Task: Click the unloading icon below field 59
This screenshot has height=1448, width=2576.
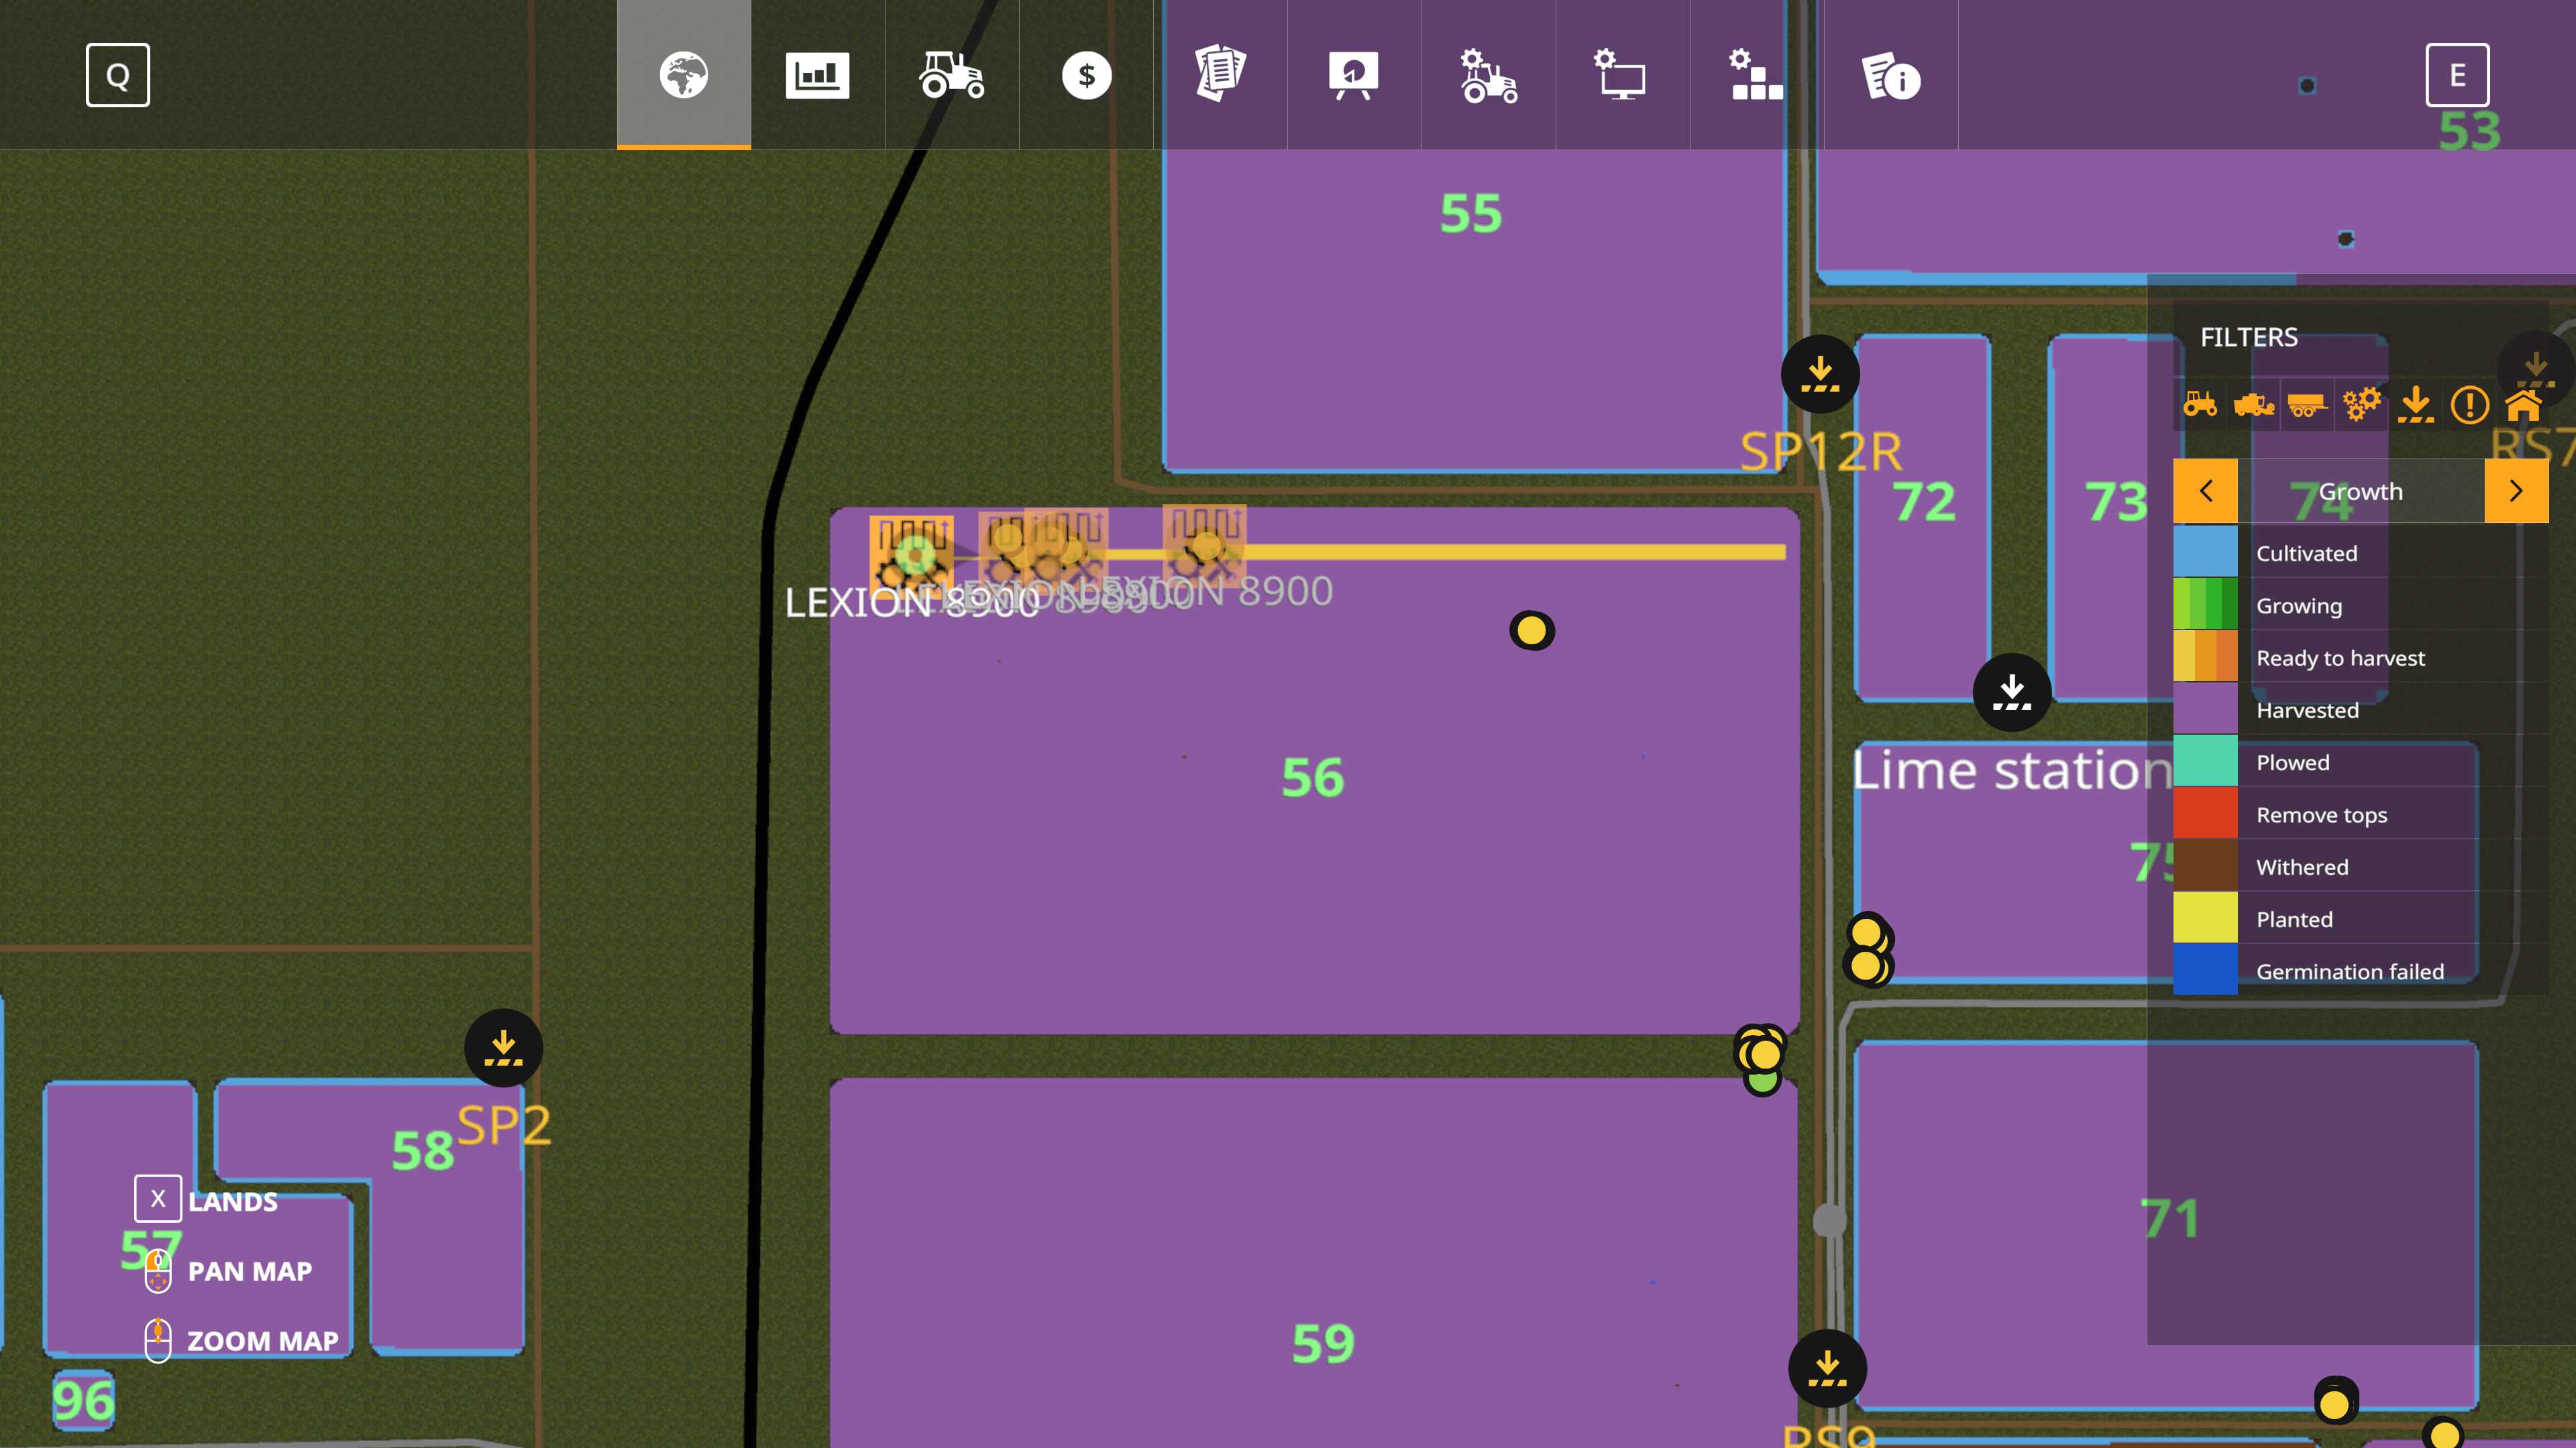Action: coord(1827,1368)
